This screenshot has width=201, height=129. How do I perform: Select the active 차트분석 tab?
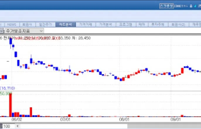66,25
